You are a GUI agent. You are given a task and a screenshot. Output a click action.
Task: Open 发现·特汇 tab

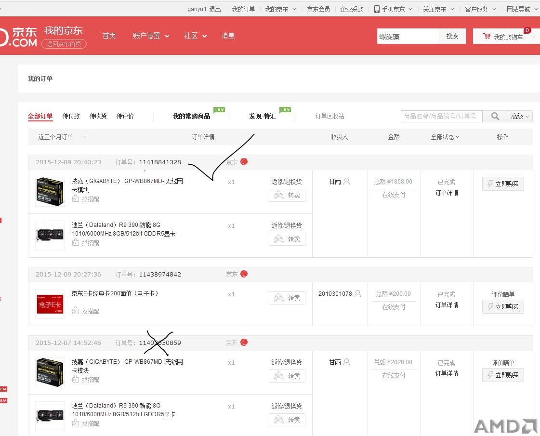click(263, 117)
